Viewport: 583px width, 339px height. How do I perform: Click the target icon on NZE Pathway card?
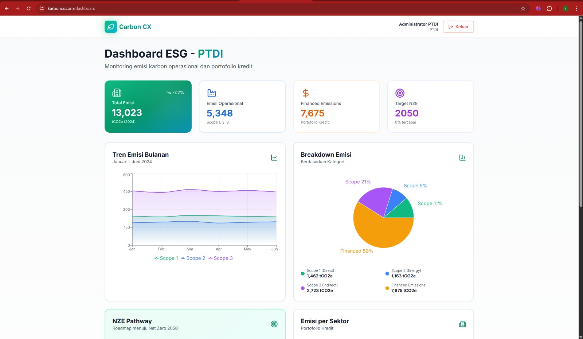274,324
